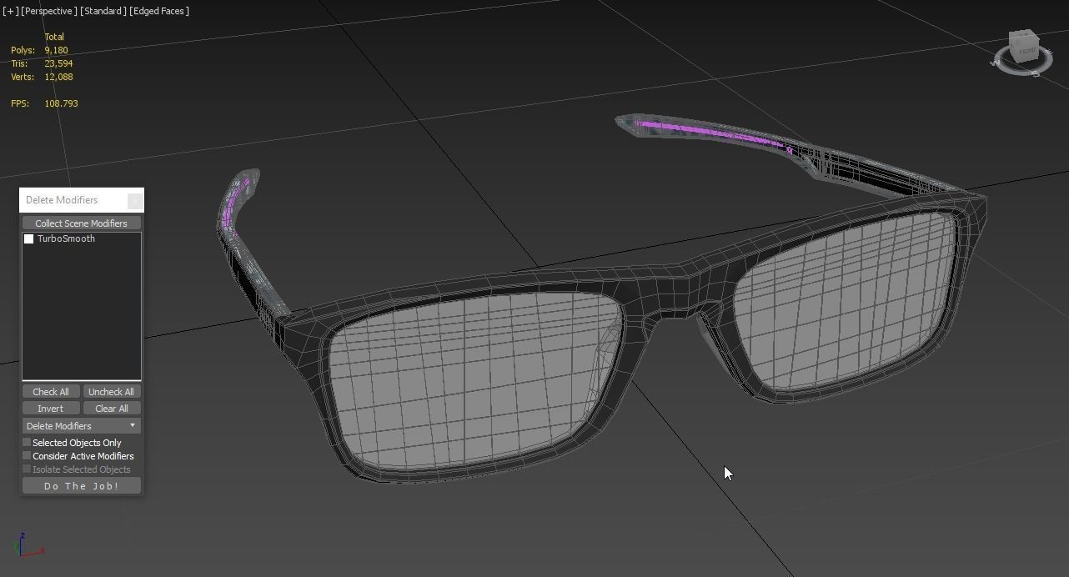Open the Standard shading menu
Image resolution: width=1069 pixels, height=577 pixels.
(104, 11)
